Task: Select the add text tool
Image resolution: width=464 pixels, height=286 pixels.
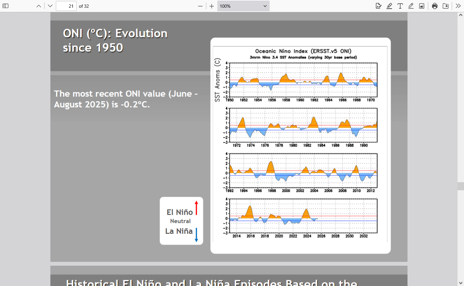Action: tap(400, 6)
